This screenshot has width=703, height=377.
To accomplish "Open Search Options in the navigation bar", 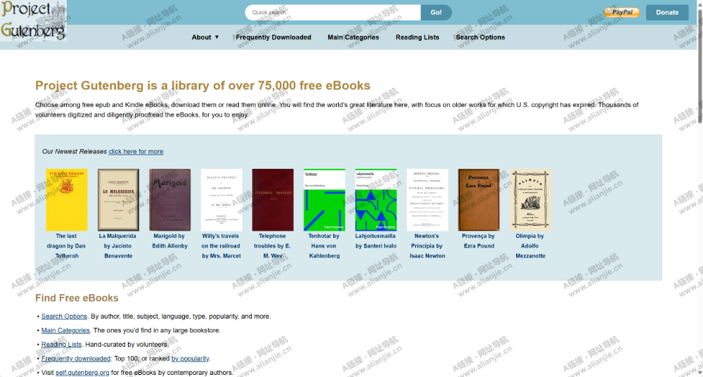I will (480, 37).
